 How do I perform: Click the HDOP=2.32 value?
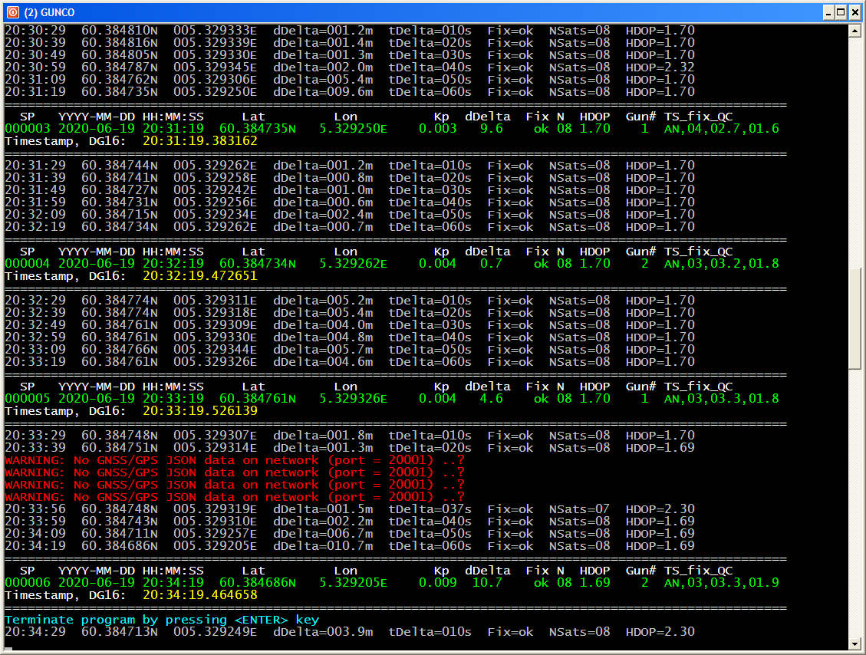coord(660,67)
